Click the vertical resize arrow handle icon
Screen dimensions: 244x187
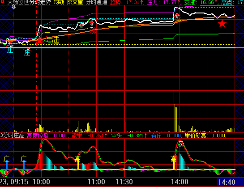coord(14,7)
